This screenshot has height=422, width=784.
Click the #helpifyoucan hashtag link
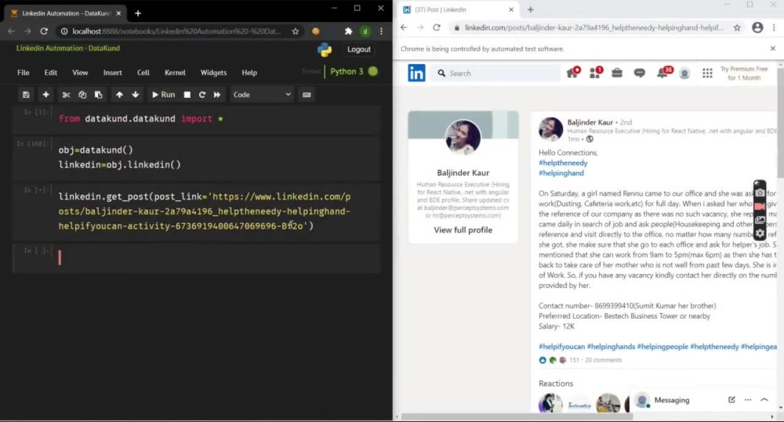[561, 346]
